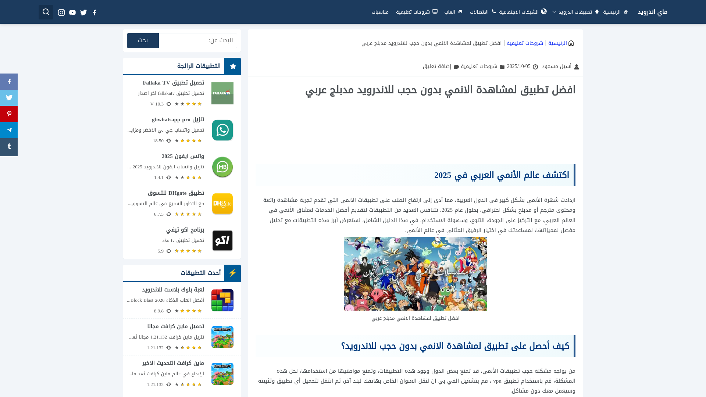This screenshot has width=706, height=397.
Task: Click the Block Blast game icon
Action: pyautogui.click(x=222, y=300)
